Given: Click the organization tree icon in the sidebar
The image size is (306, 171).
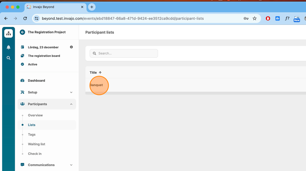Looking at the screenshot, I should tap(8, 33).
